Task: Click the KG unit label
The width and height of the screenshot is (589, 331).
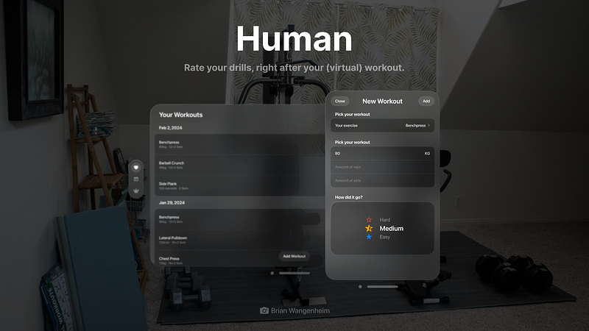Action: [x=427, y=154]
